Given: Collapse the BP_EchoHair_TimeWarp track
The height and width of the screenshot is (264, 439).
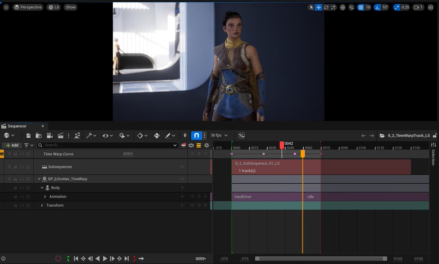Looking at the screenshot, I should pyautogui.click(x=39, y=179).
